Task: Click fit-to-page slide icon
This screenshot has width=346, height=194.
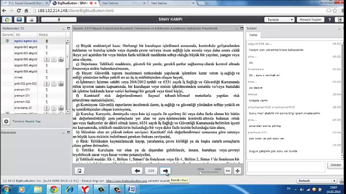Action: pos(237,171)
